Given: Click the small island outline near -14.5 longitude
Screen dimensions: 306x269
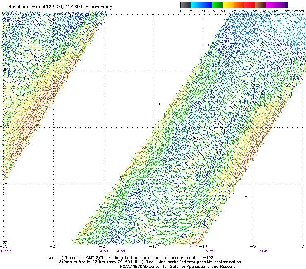Looking at the screenshot, I should 160,104.
